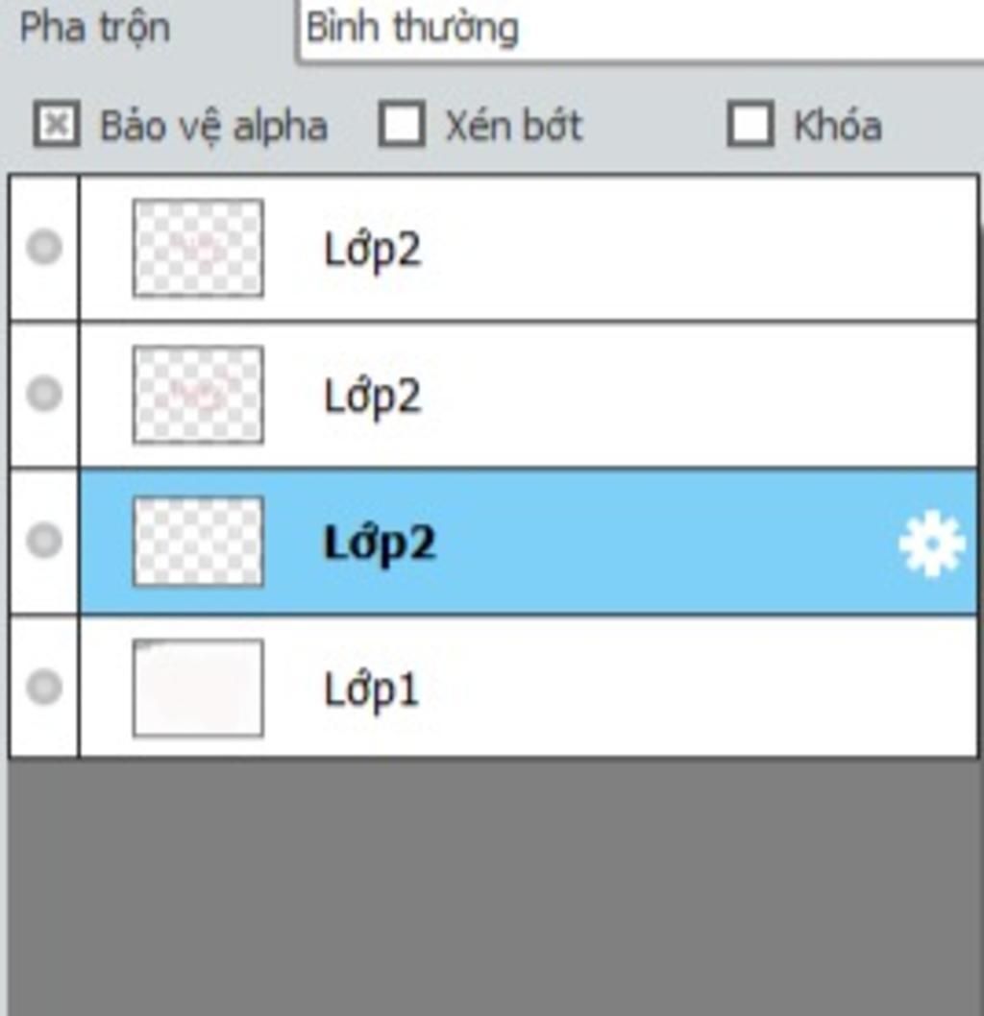Click the bold highlighted Lớp2 layer name
984x1016 pixels.
click(x=380, y=543)
